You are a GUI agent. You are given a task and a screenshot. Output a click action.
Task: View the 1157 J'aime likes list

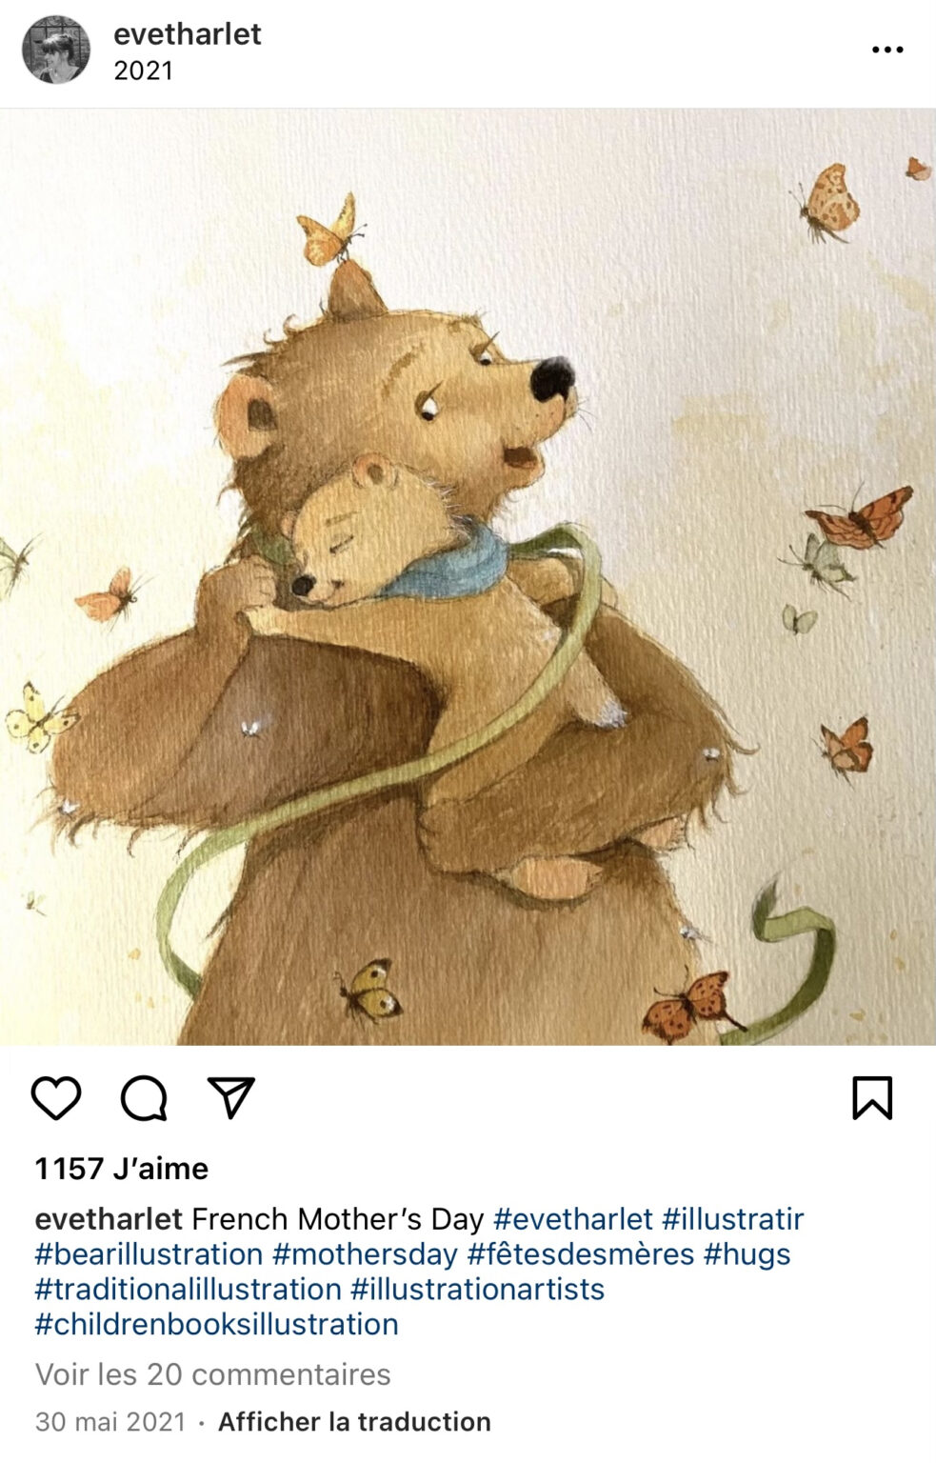coord(122,1169)
